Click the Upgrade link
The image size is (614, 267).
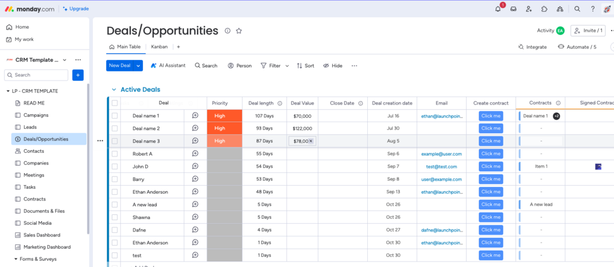point(76,9)
